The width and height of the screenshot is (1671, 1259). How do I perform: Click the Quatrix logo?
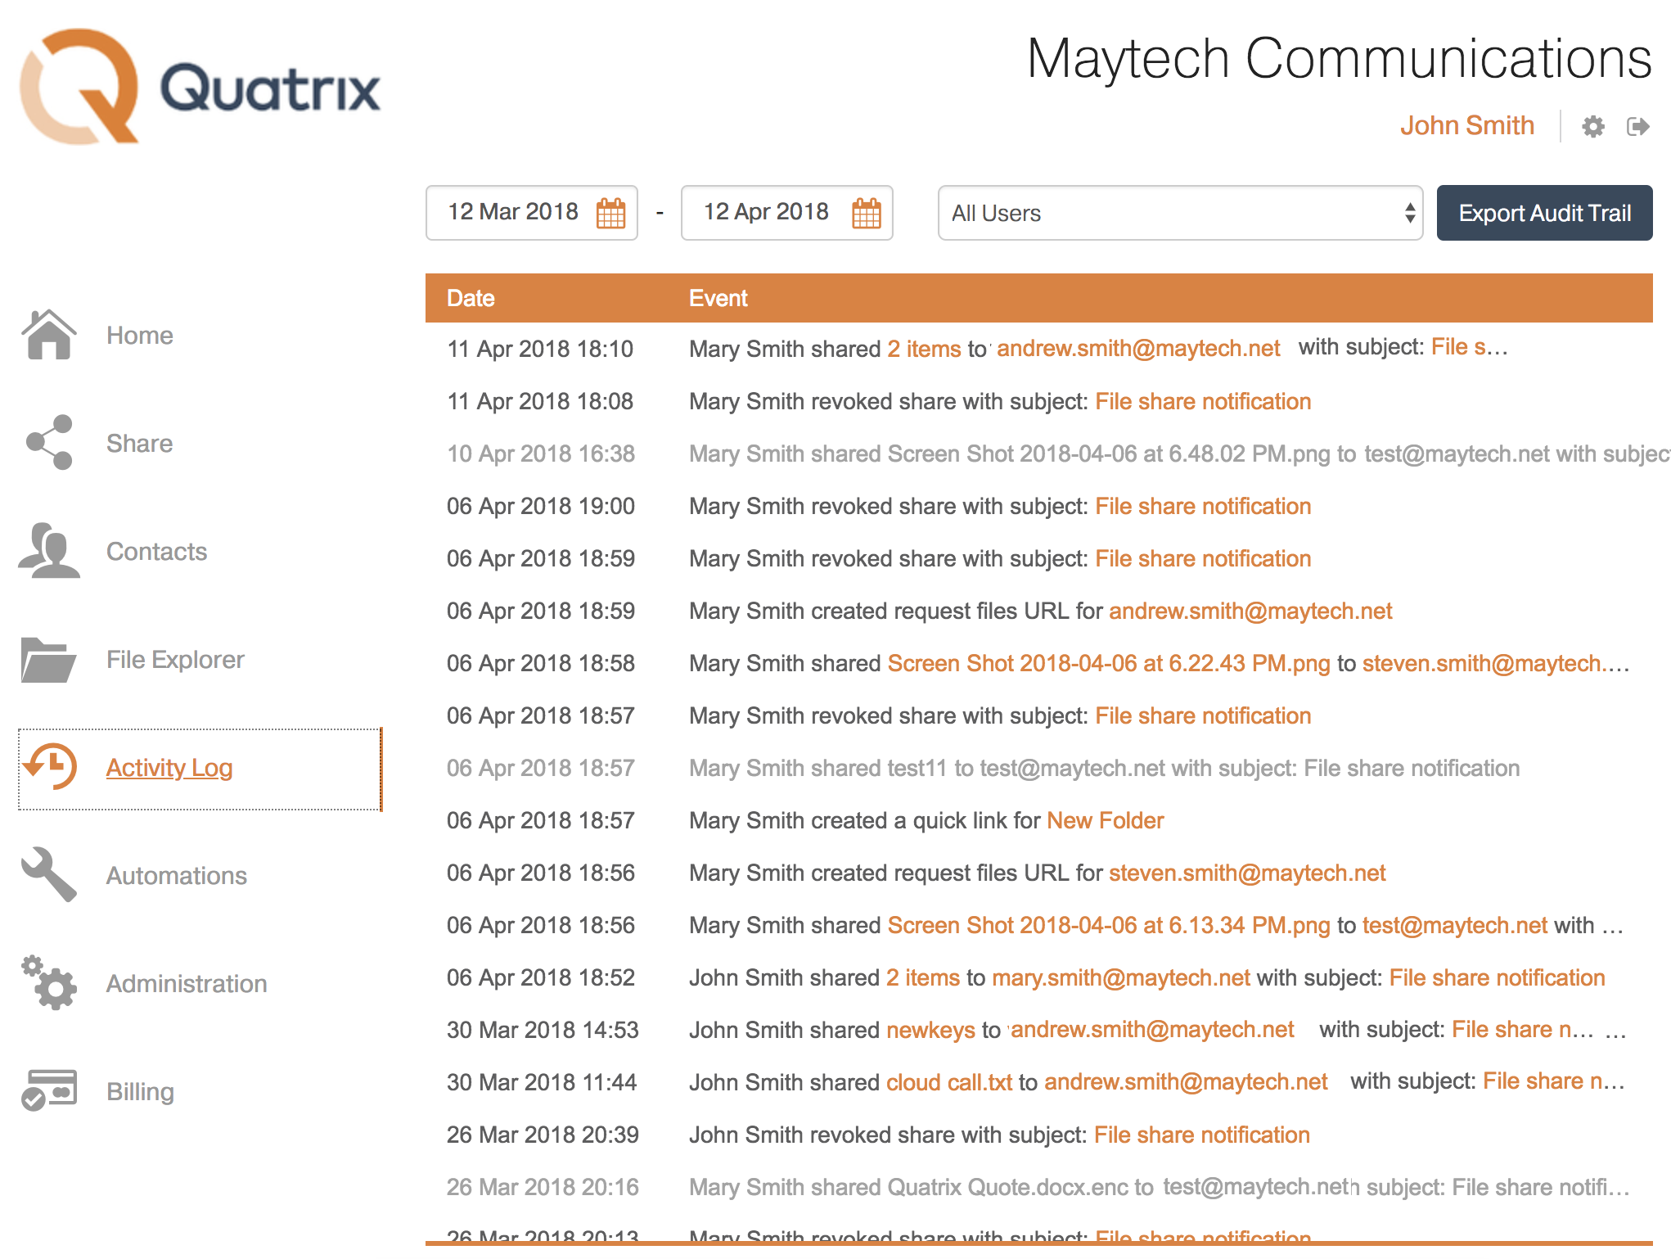pos(200,87)
